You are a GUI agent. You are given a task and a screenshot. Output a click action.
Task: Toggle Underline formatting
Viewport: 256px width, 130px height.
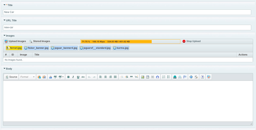pyautogui.click(x=78, y=77)
